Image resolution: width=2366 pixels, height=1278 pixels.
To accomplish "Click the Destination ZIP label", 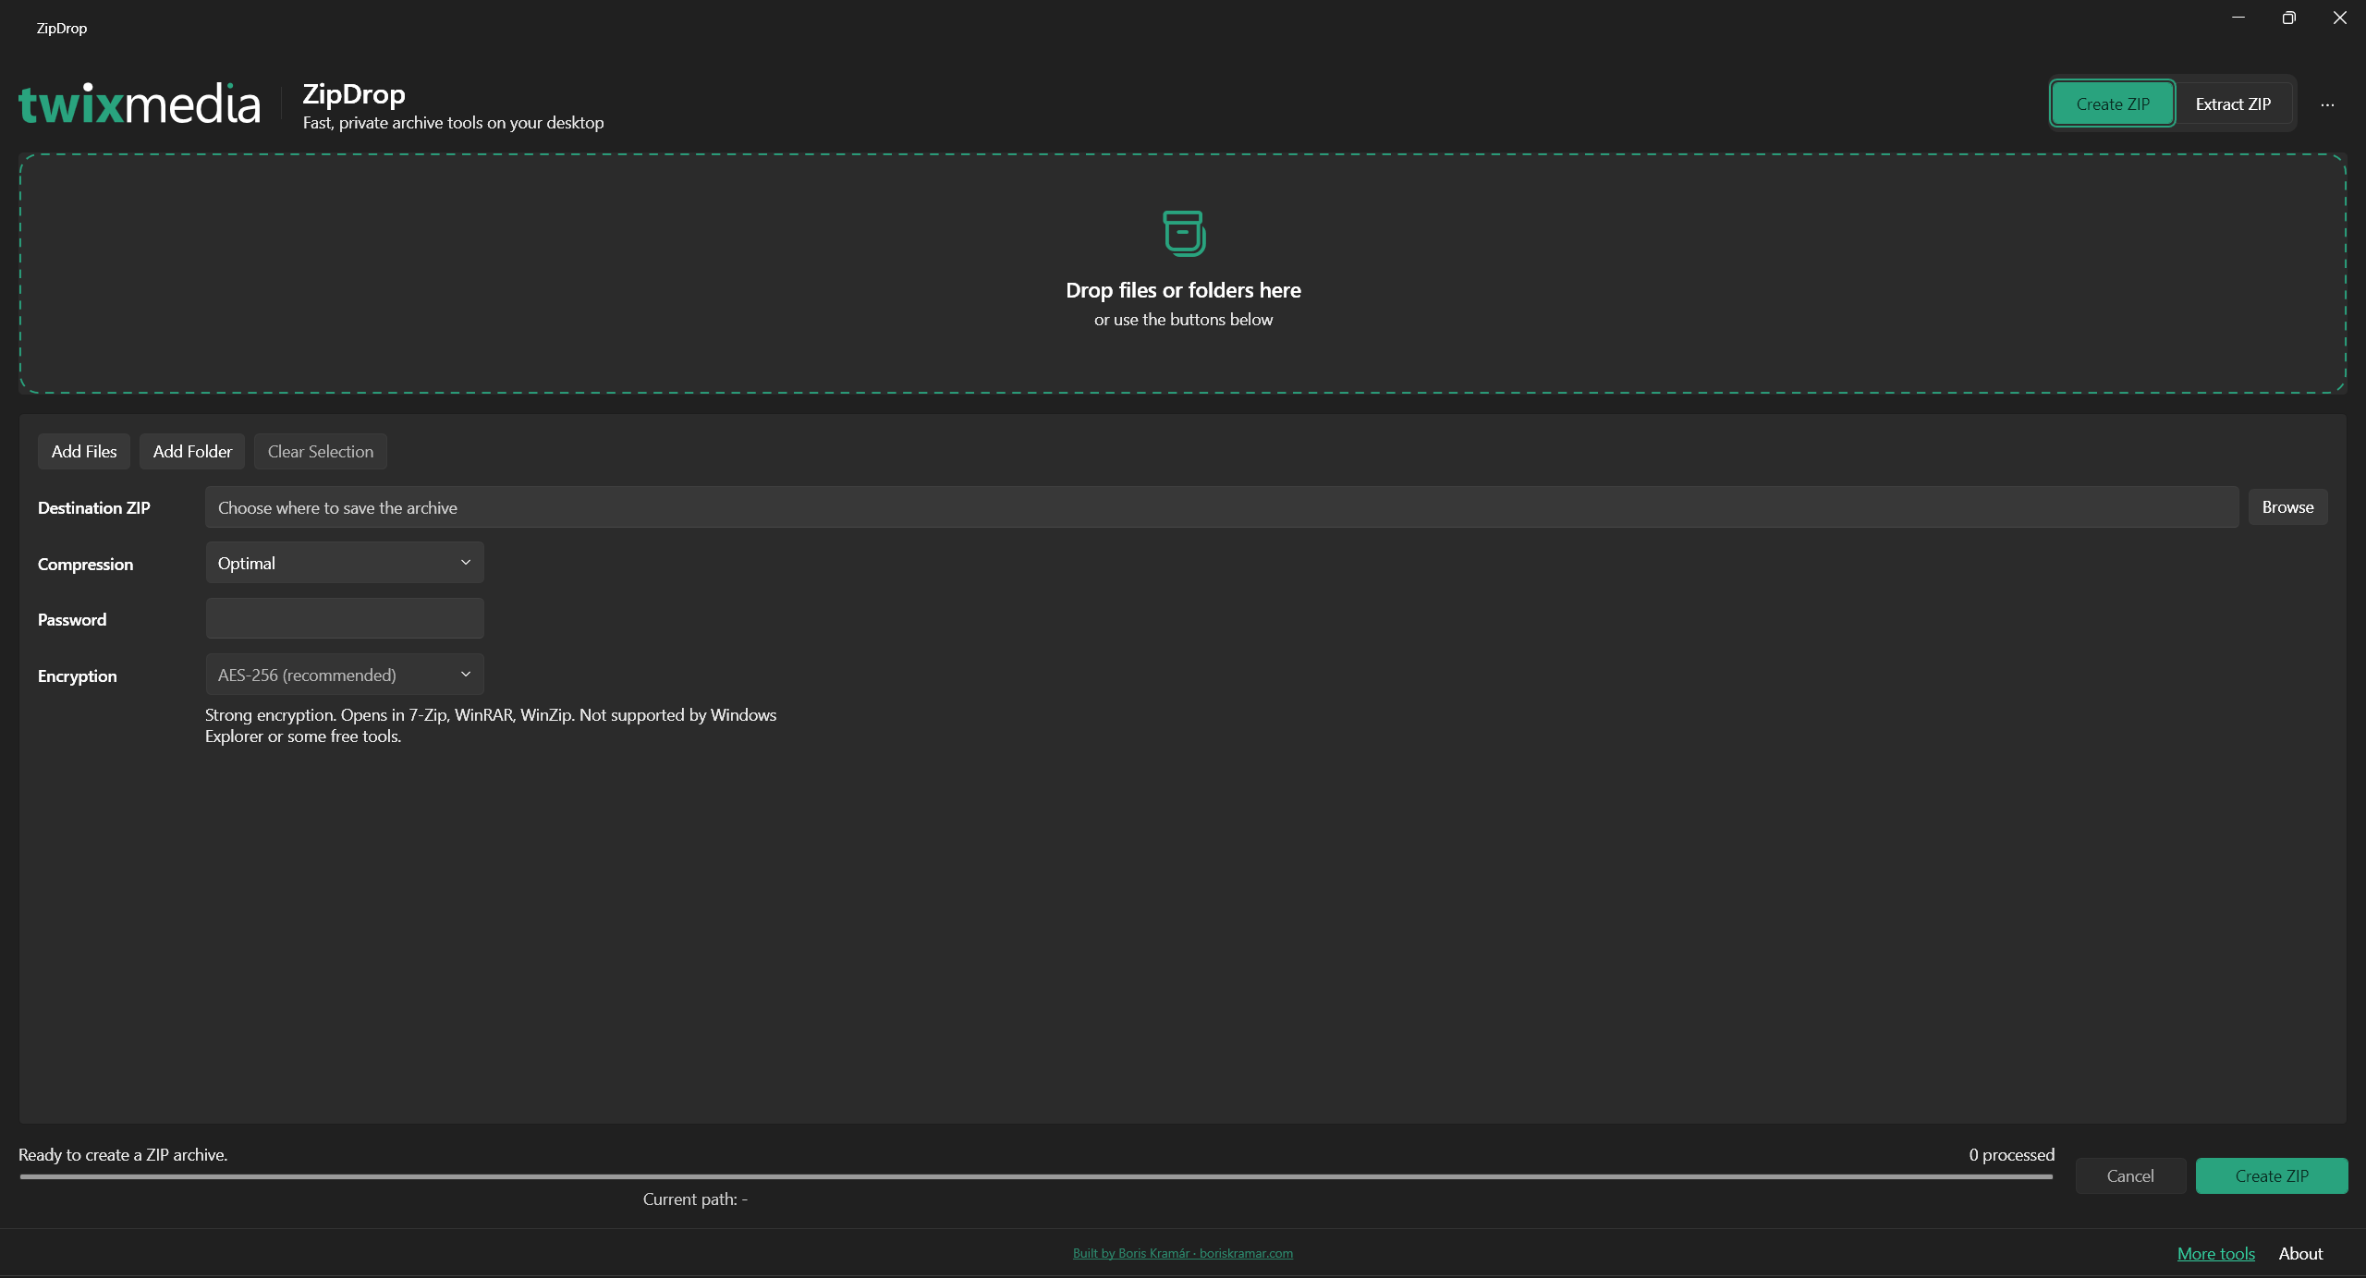I will [94, 507].
